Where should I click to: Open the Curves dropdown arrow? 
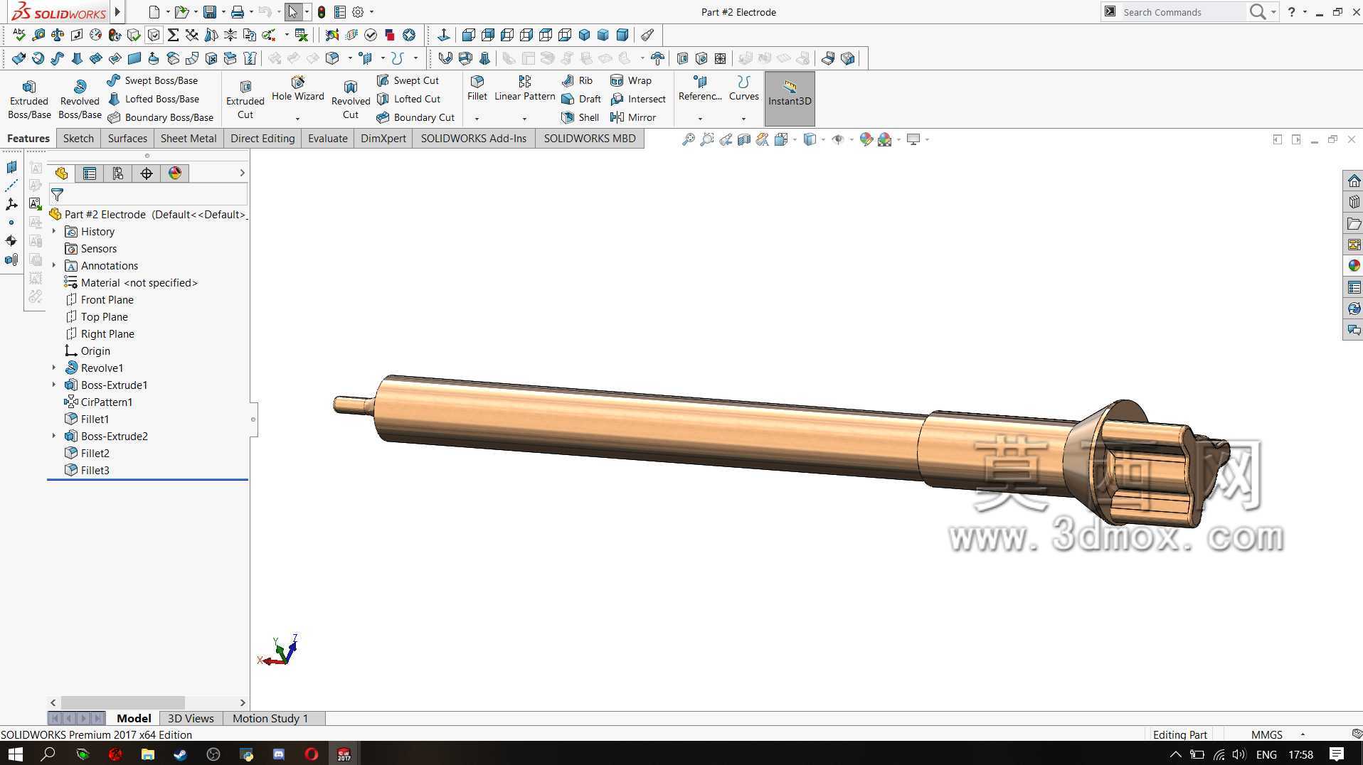pos(743,119)
